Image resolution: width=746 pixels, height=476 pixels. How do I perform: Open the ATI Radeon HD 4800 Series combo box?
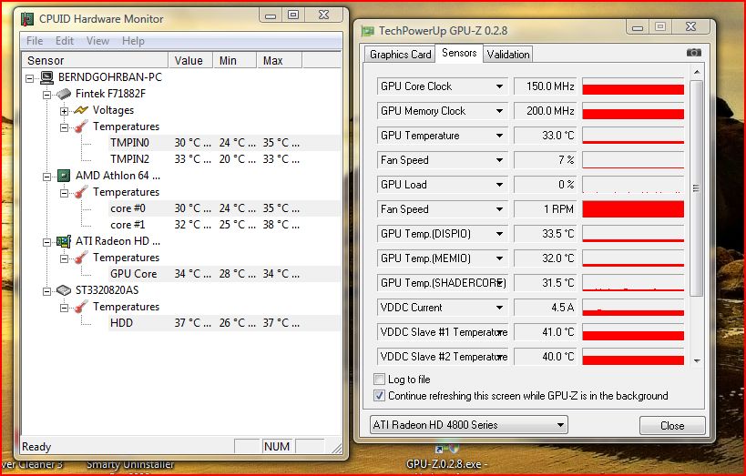point(468,425)
